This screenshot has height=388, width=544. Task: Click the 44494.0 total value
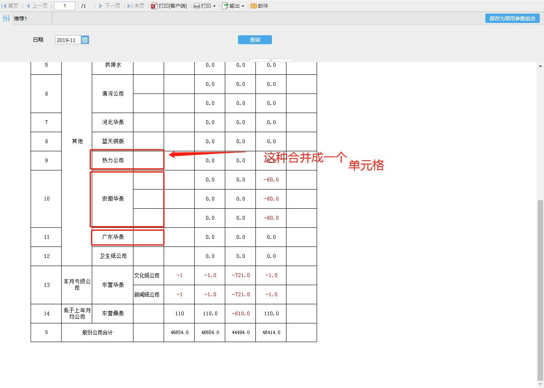tap(241, 333)
